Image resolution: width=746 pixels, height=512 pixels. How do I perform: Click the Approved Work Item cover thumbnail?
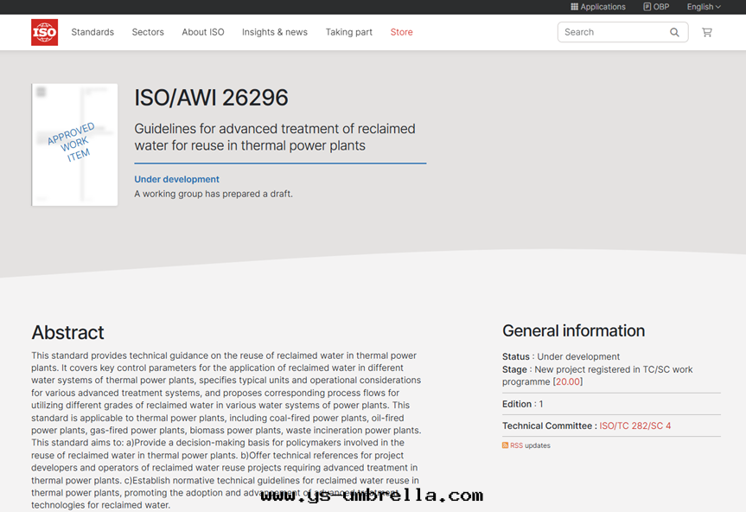pyautogui.click(x=74, y=144)
